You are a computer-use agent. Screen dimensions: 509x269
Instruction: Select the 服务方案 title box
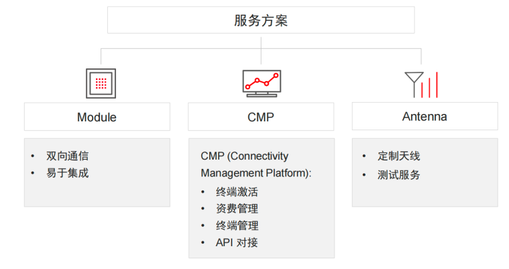[x=261, y=20]
